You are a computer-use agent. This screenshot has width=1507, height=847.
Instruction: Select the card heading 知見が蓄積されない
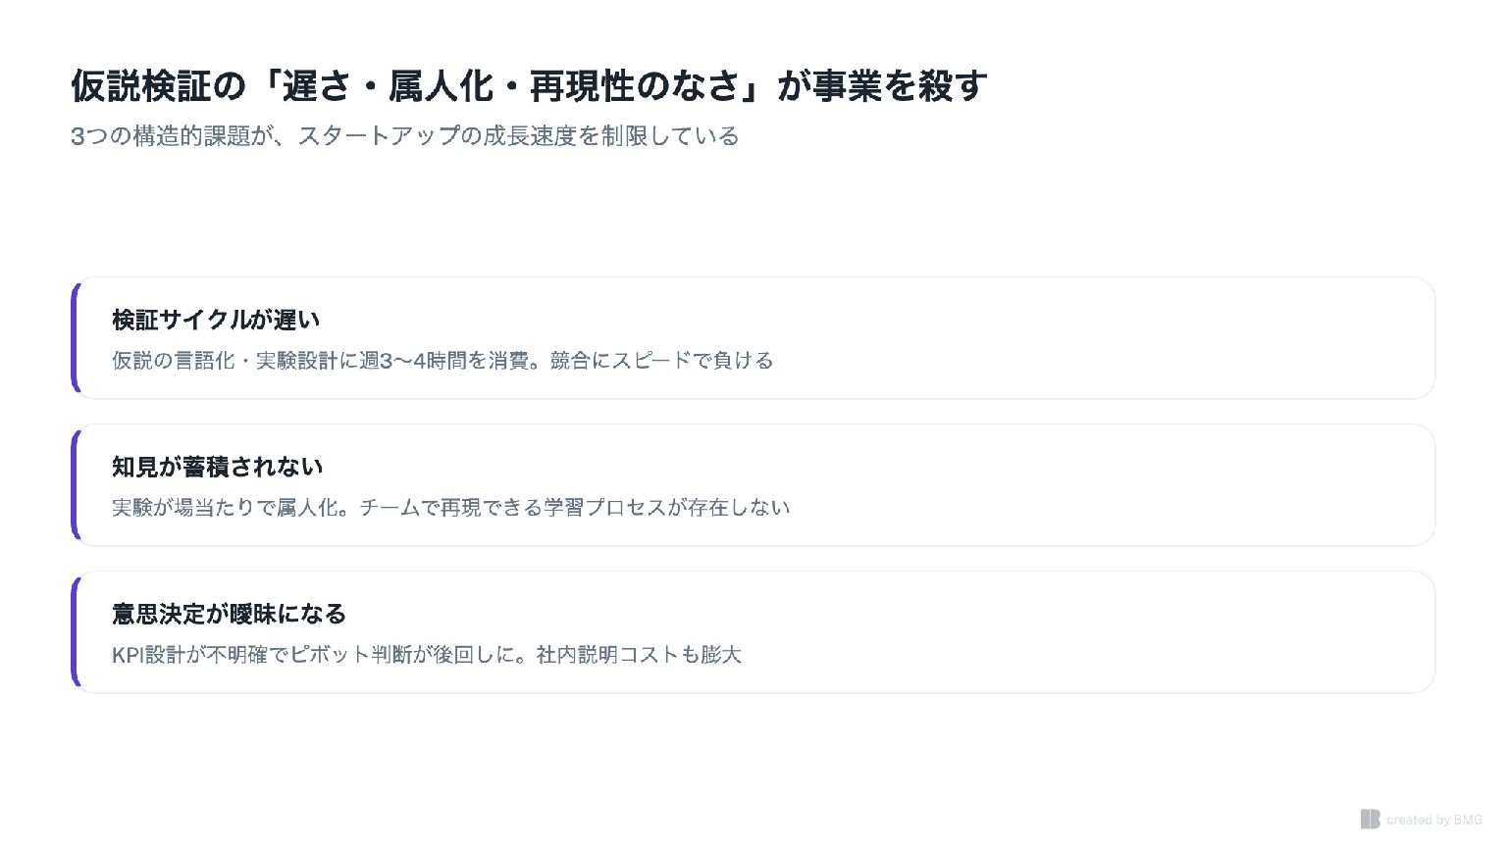tap(217, 467)
